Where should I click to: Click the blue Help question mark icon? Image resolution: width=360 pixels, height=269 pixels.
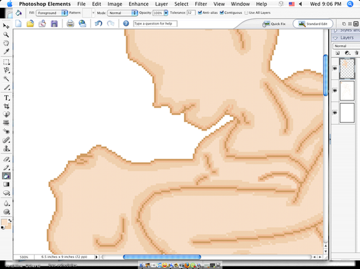126,23
